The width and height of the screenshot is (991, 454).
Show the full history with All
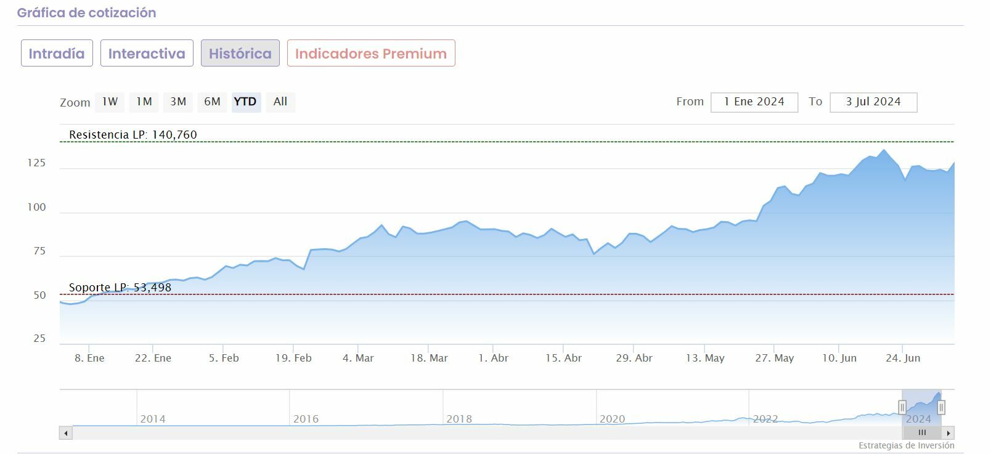[x=280, y=102]
